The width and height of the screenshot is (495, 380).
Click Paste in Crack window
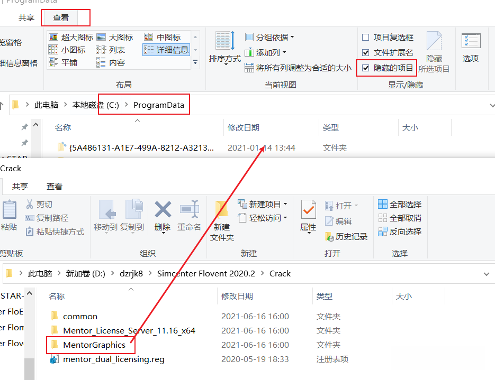coord(9,216)
